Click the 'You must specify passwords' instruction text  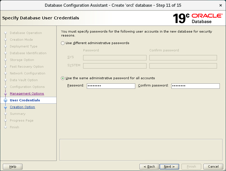pos(136,33)
